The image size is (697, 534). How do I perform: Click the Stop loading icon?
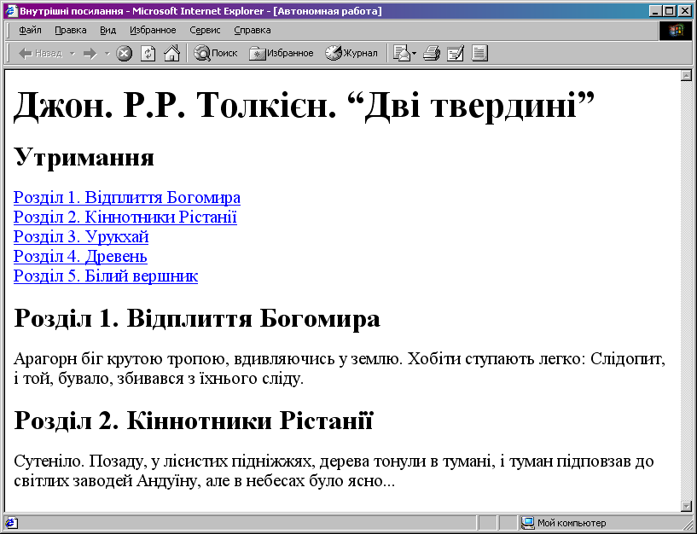click(124, 54)
